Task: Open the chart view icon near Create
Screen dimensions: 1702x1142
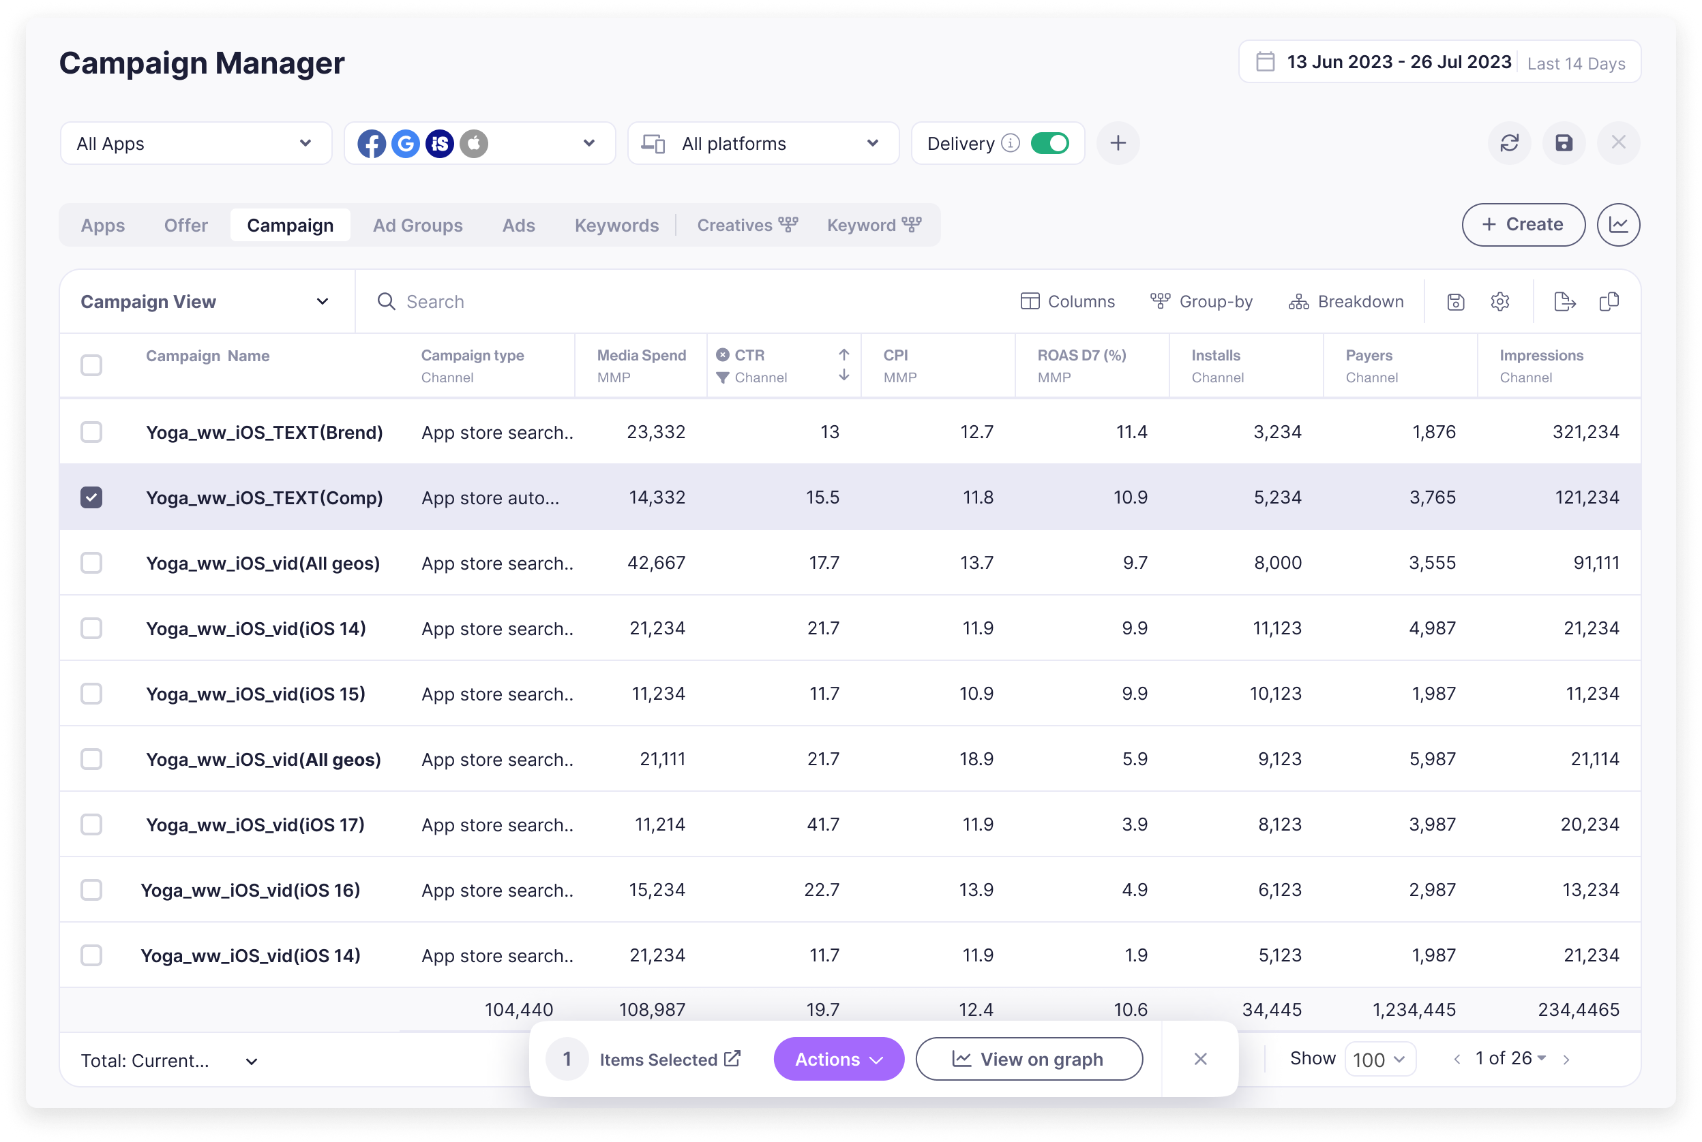Action: 1617,224
